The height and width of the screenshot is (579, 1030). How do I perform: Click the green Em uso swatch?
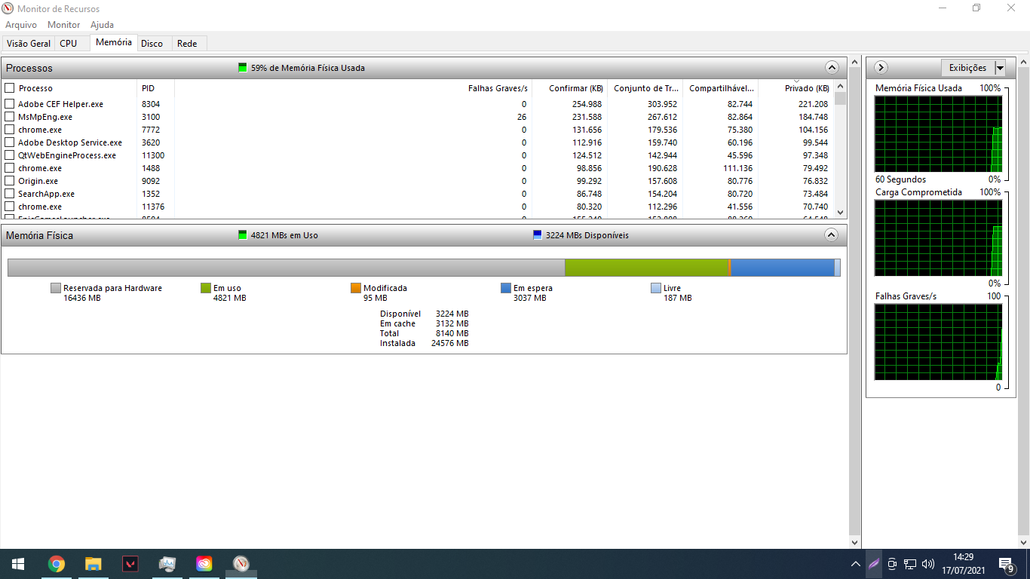(x=205, y=288)
